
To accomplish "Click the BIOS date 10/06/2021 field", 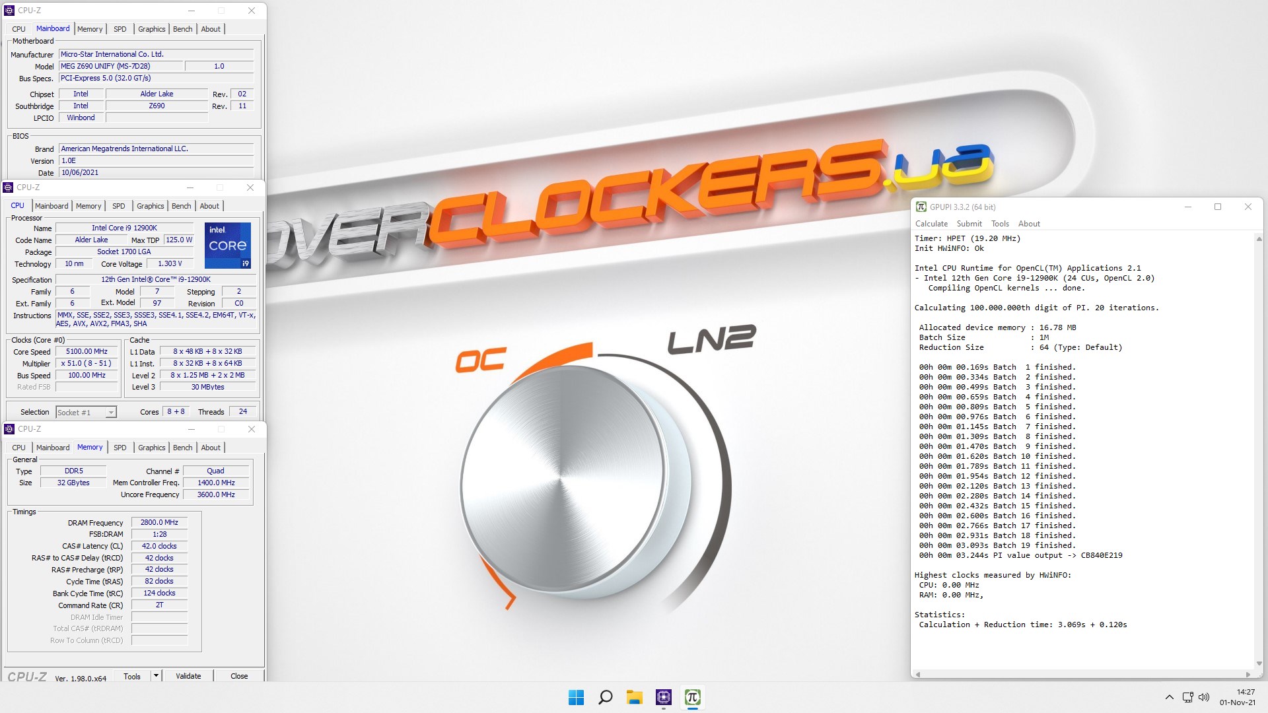I will [157, 173].
